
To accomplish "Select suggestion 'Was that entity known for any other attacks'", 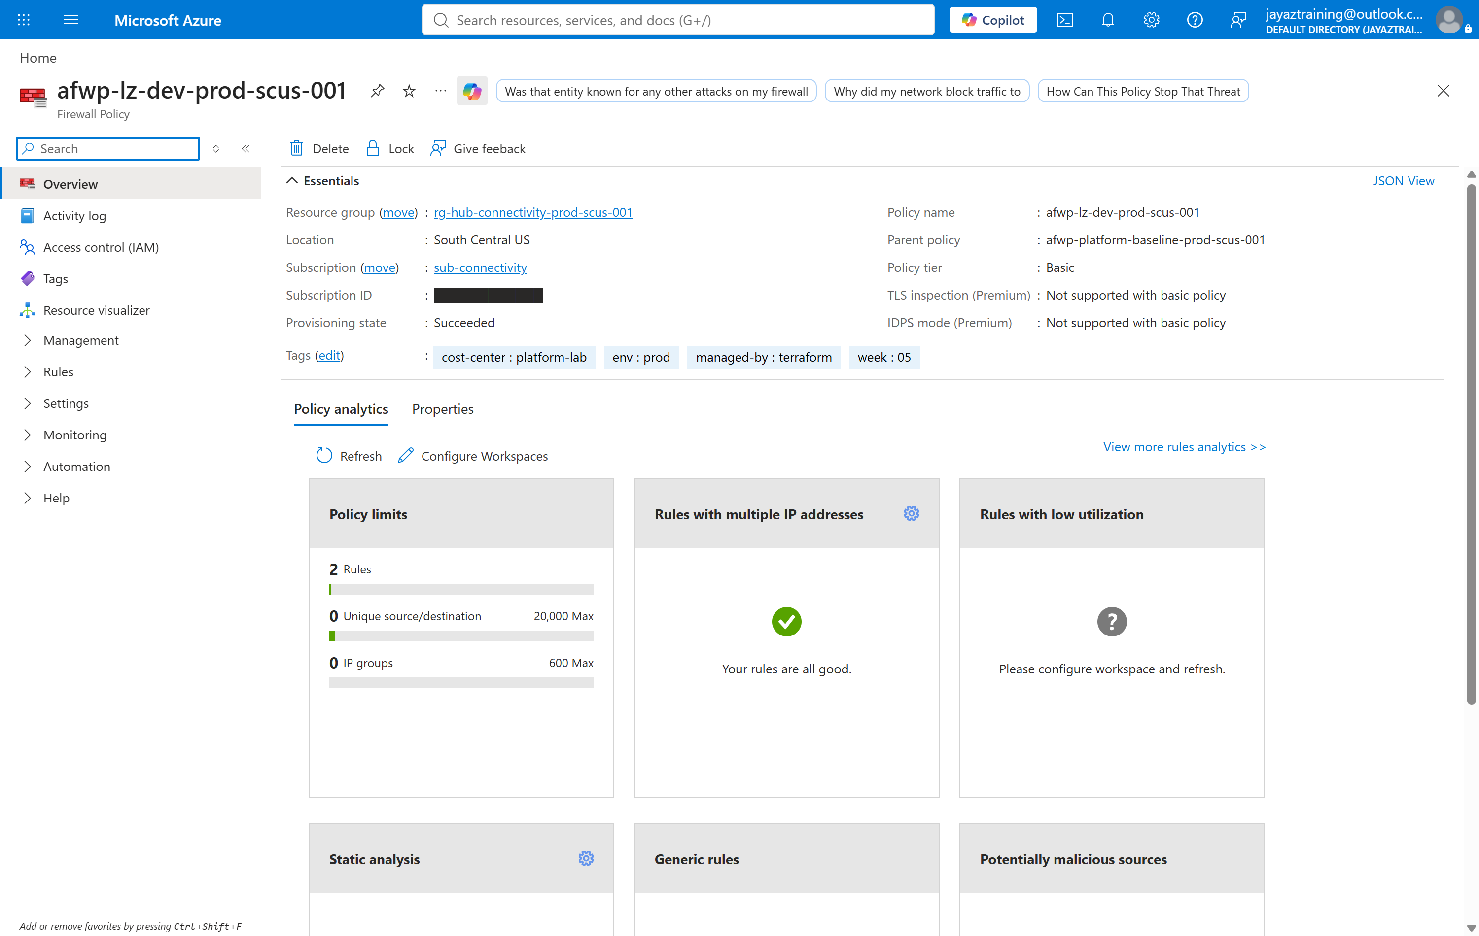I will point(656,91).
